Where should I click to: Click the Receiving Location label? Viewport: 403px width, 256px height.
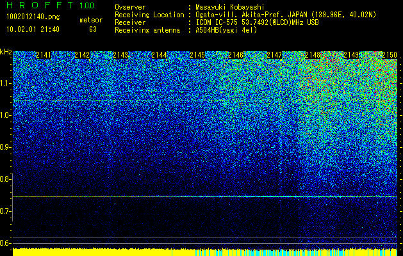pos(149,15)
